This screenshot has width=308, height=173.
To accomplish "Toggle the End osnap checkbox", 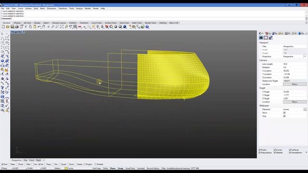I will (2, 164).
